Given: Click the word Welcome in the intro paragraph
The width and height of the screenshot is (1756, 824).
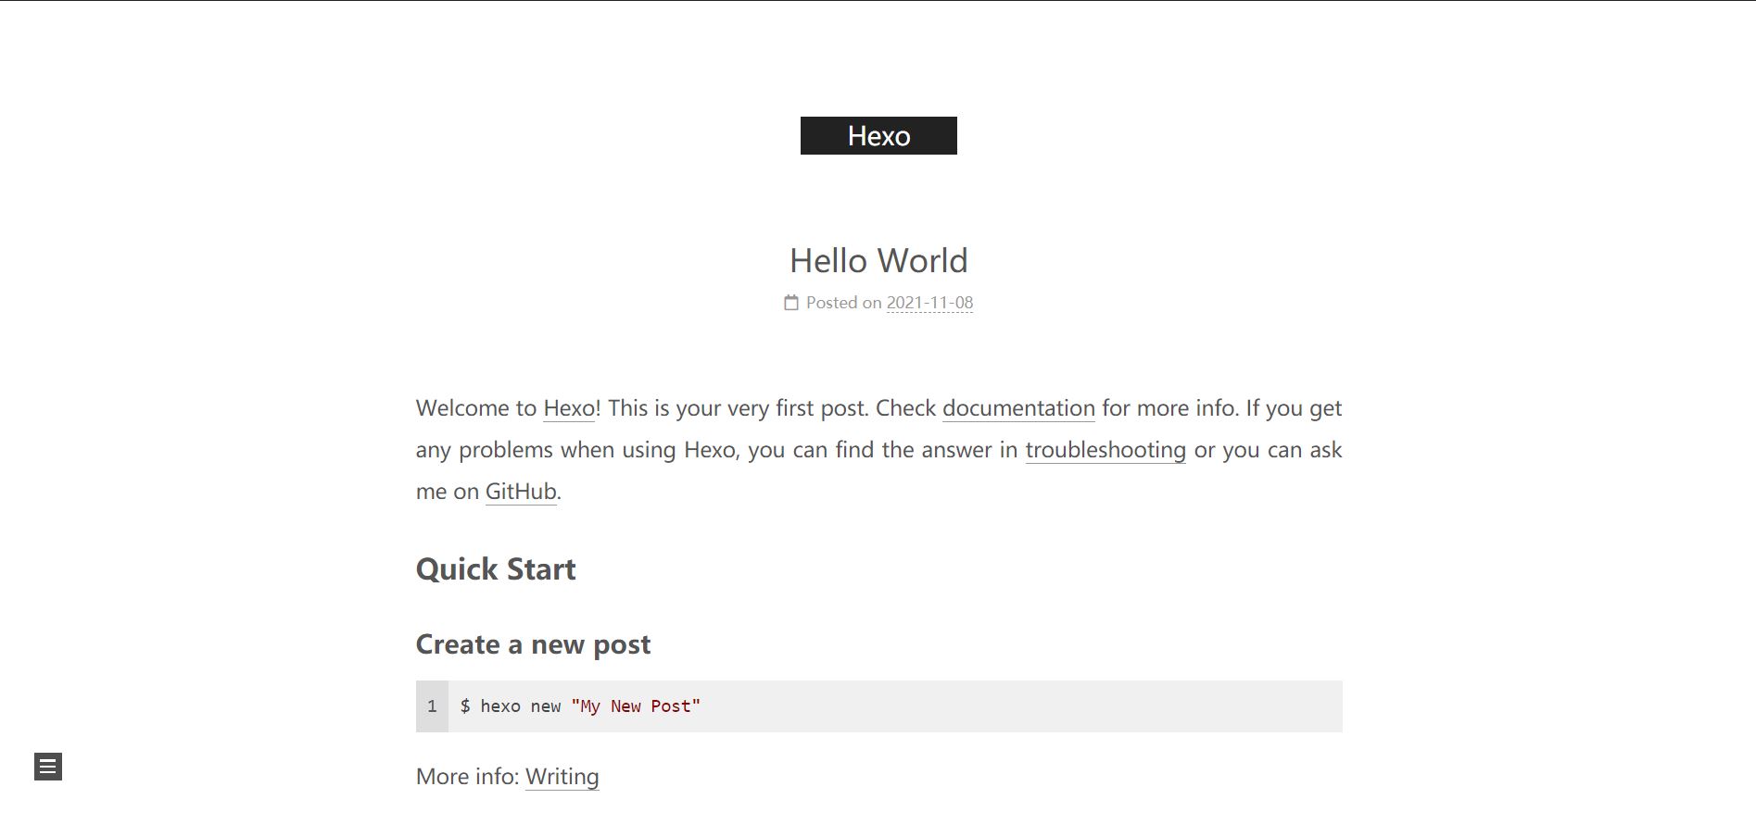Looking at the screenshot, I should 462,408.
